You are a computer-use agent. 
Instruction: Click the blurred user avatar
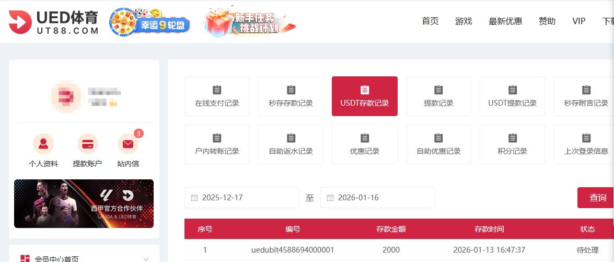click(65, 97)
